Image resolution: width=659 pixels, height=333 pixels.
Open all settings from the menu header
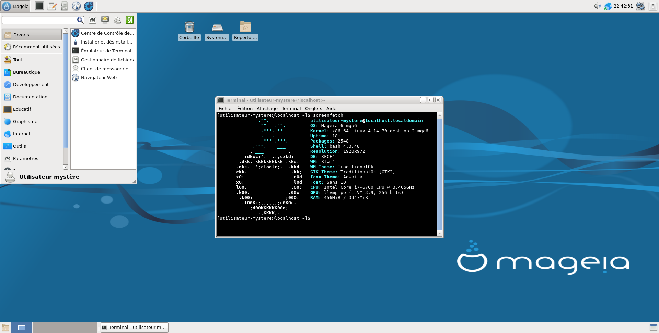click(x=92, y=20)
